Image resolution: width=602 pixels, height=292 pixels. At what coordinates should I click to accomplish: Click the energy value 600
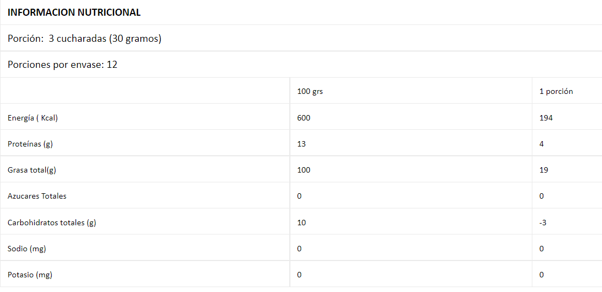tap(304, 118)
